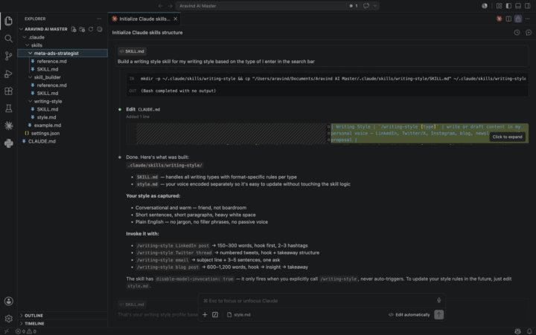This screenshot has height=335, width=536.
Task: Open the Python extension icon
Action: coord(8,143)
